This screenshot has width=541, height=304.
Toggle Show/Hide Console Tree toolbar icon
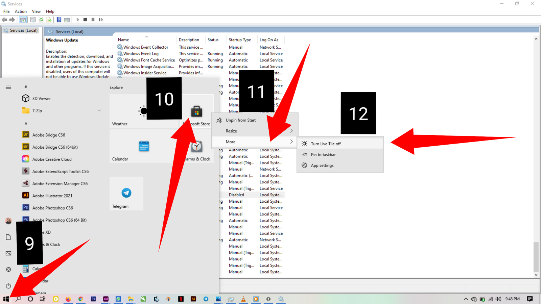[23, 20]
